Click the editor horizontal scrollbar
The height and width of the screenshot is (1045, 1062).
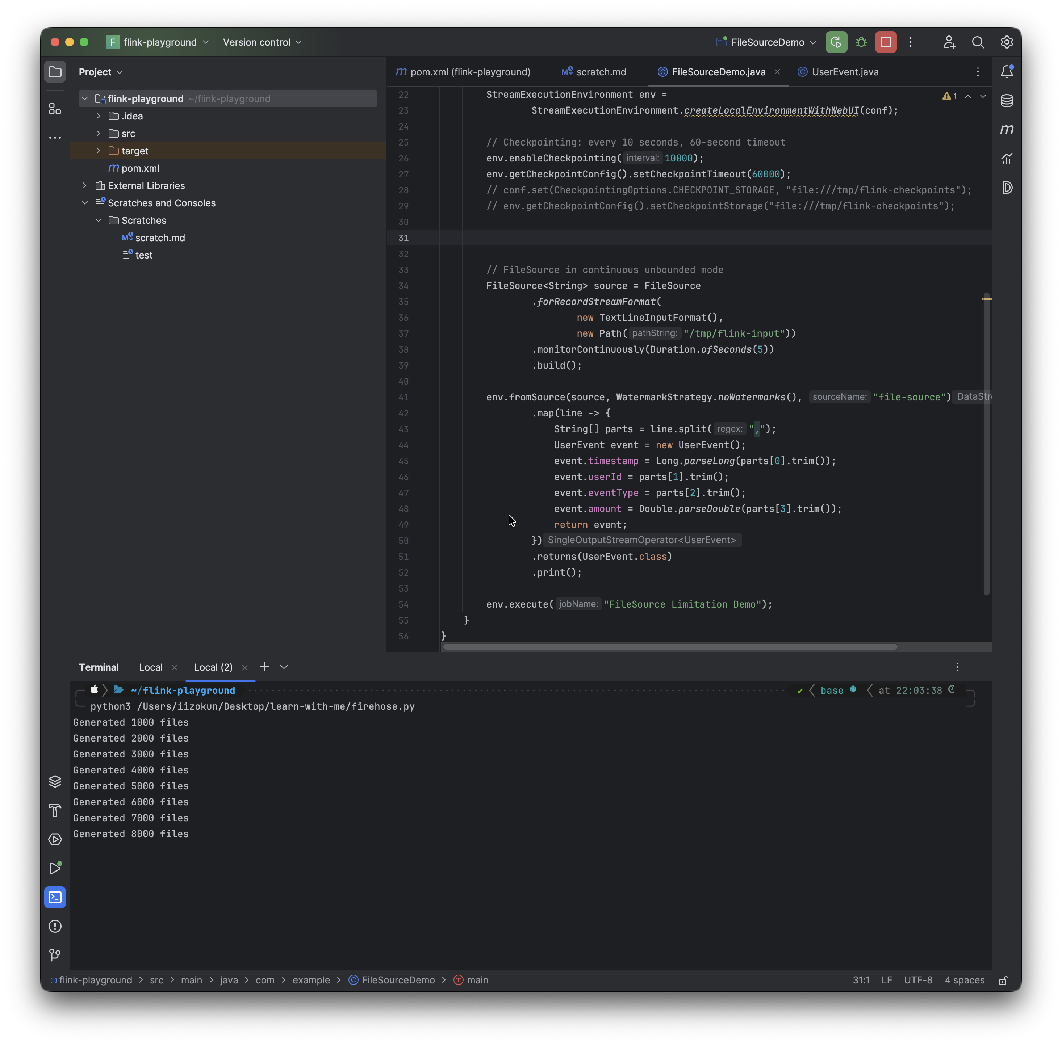pos(670,647)
